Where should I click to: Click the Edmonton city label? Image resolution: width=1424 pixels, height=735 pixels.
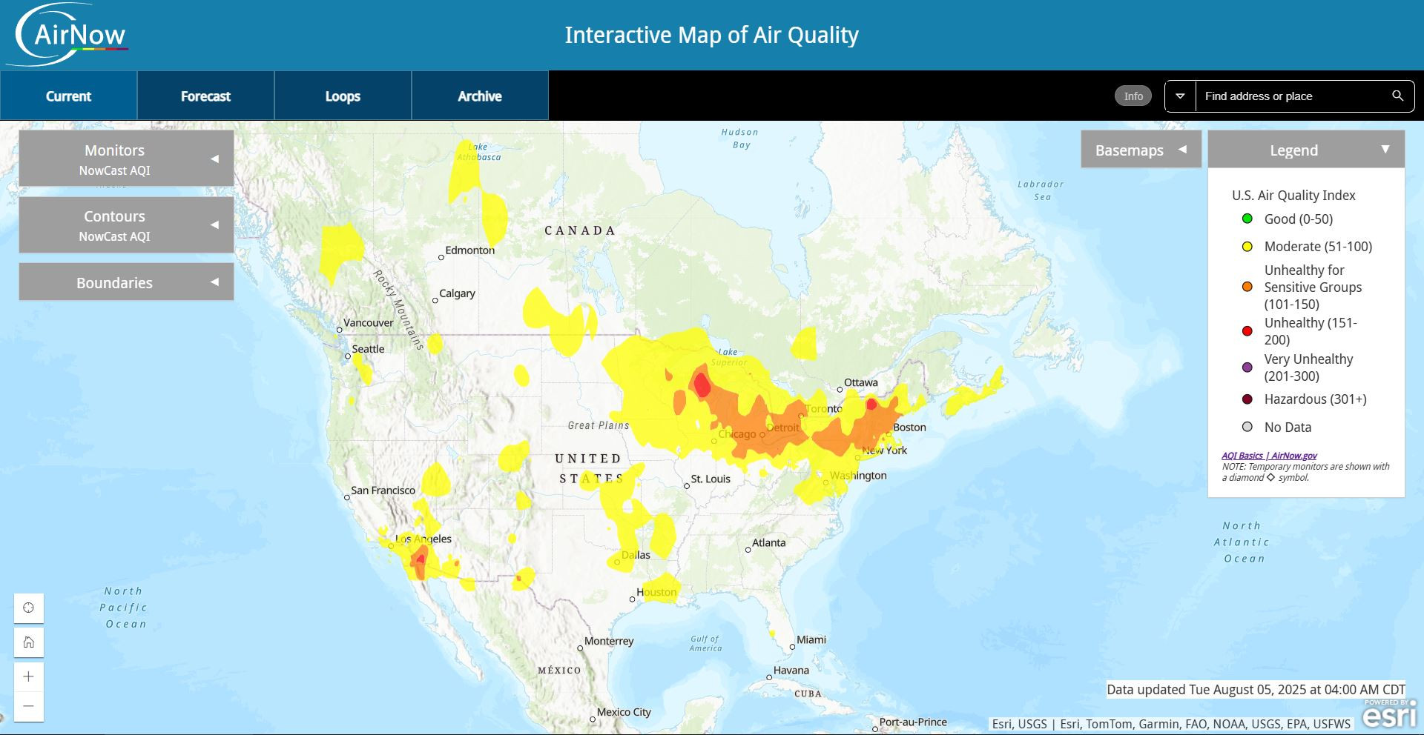tap(469, 250)
